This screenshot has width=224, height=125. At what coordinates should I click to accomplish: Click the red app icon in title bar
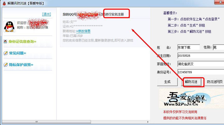[4, 3]
